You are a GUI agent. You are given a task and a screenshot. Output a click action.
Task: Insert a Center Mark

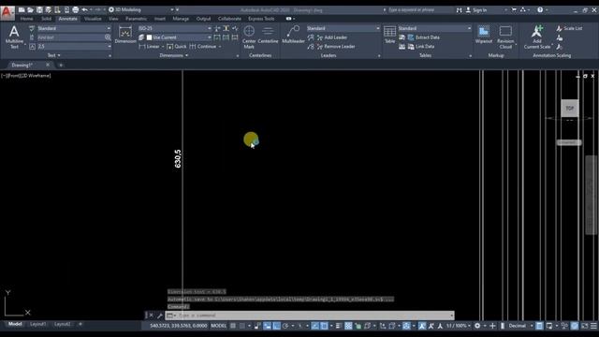click(x=249, y=37)
